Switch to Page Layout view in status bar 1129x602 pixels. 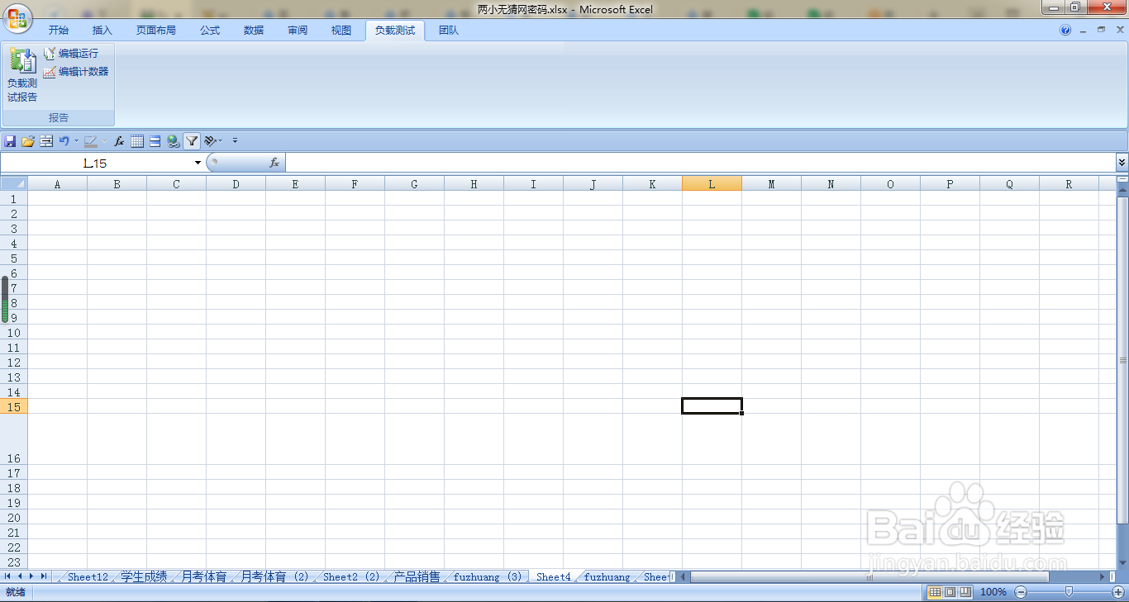click(x=950, y=592)
